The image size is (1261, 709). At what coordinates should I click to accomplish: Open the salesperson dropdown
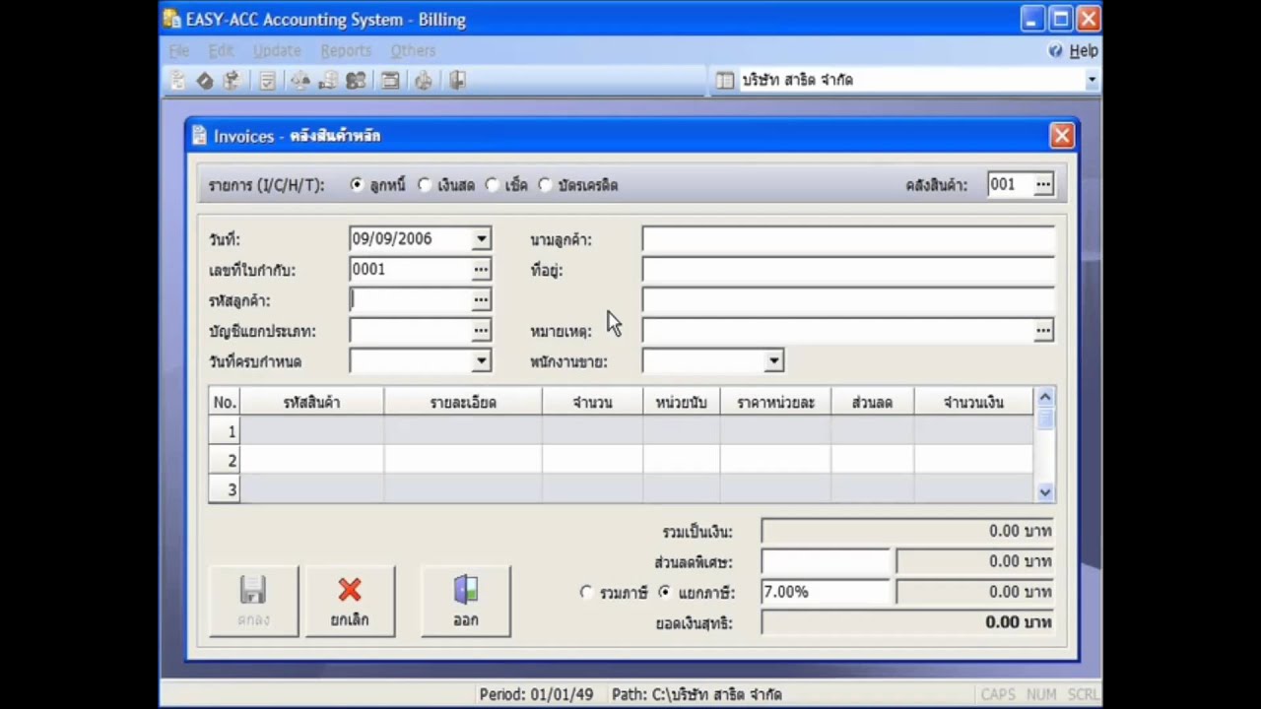coord(773,361)
